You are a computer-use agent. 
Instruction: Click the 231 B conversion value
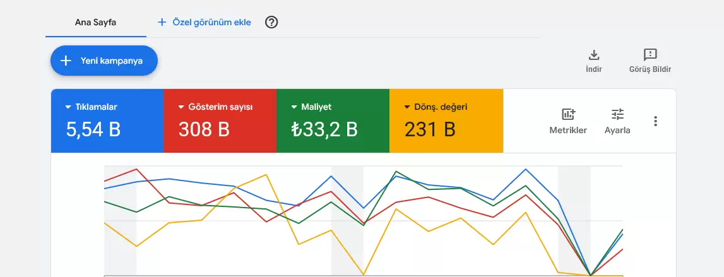(x=430, y=130)
